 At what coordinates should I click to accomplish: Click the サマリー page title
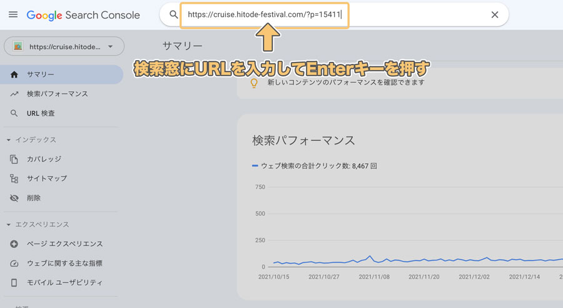183,46
